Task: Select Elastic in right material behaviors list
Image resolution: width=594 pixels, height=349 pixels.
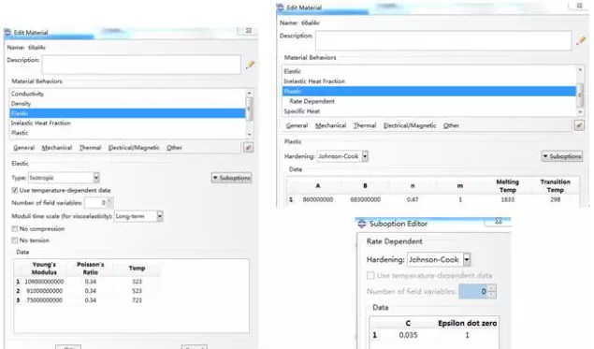Action: point(429,71)
